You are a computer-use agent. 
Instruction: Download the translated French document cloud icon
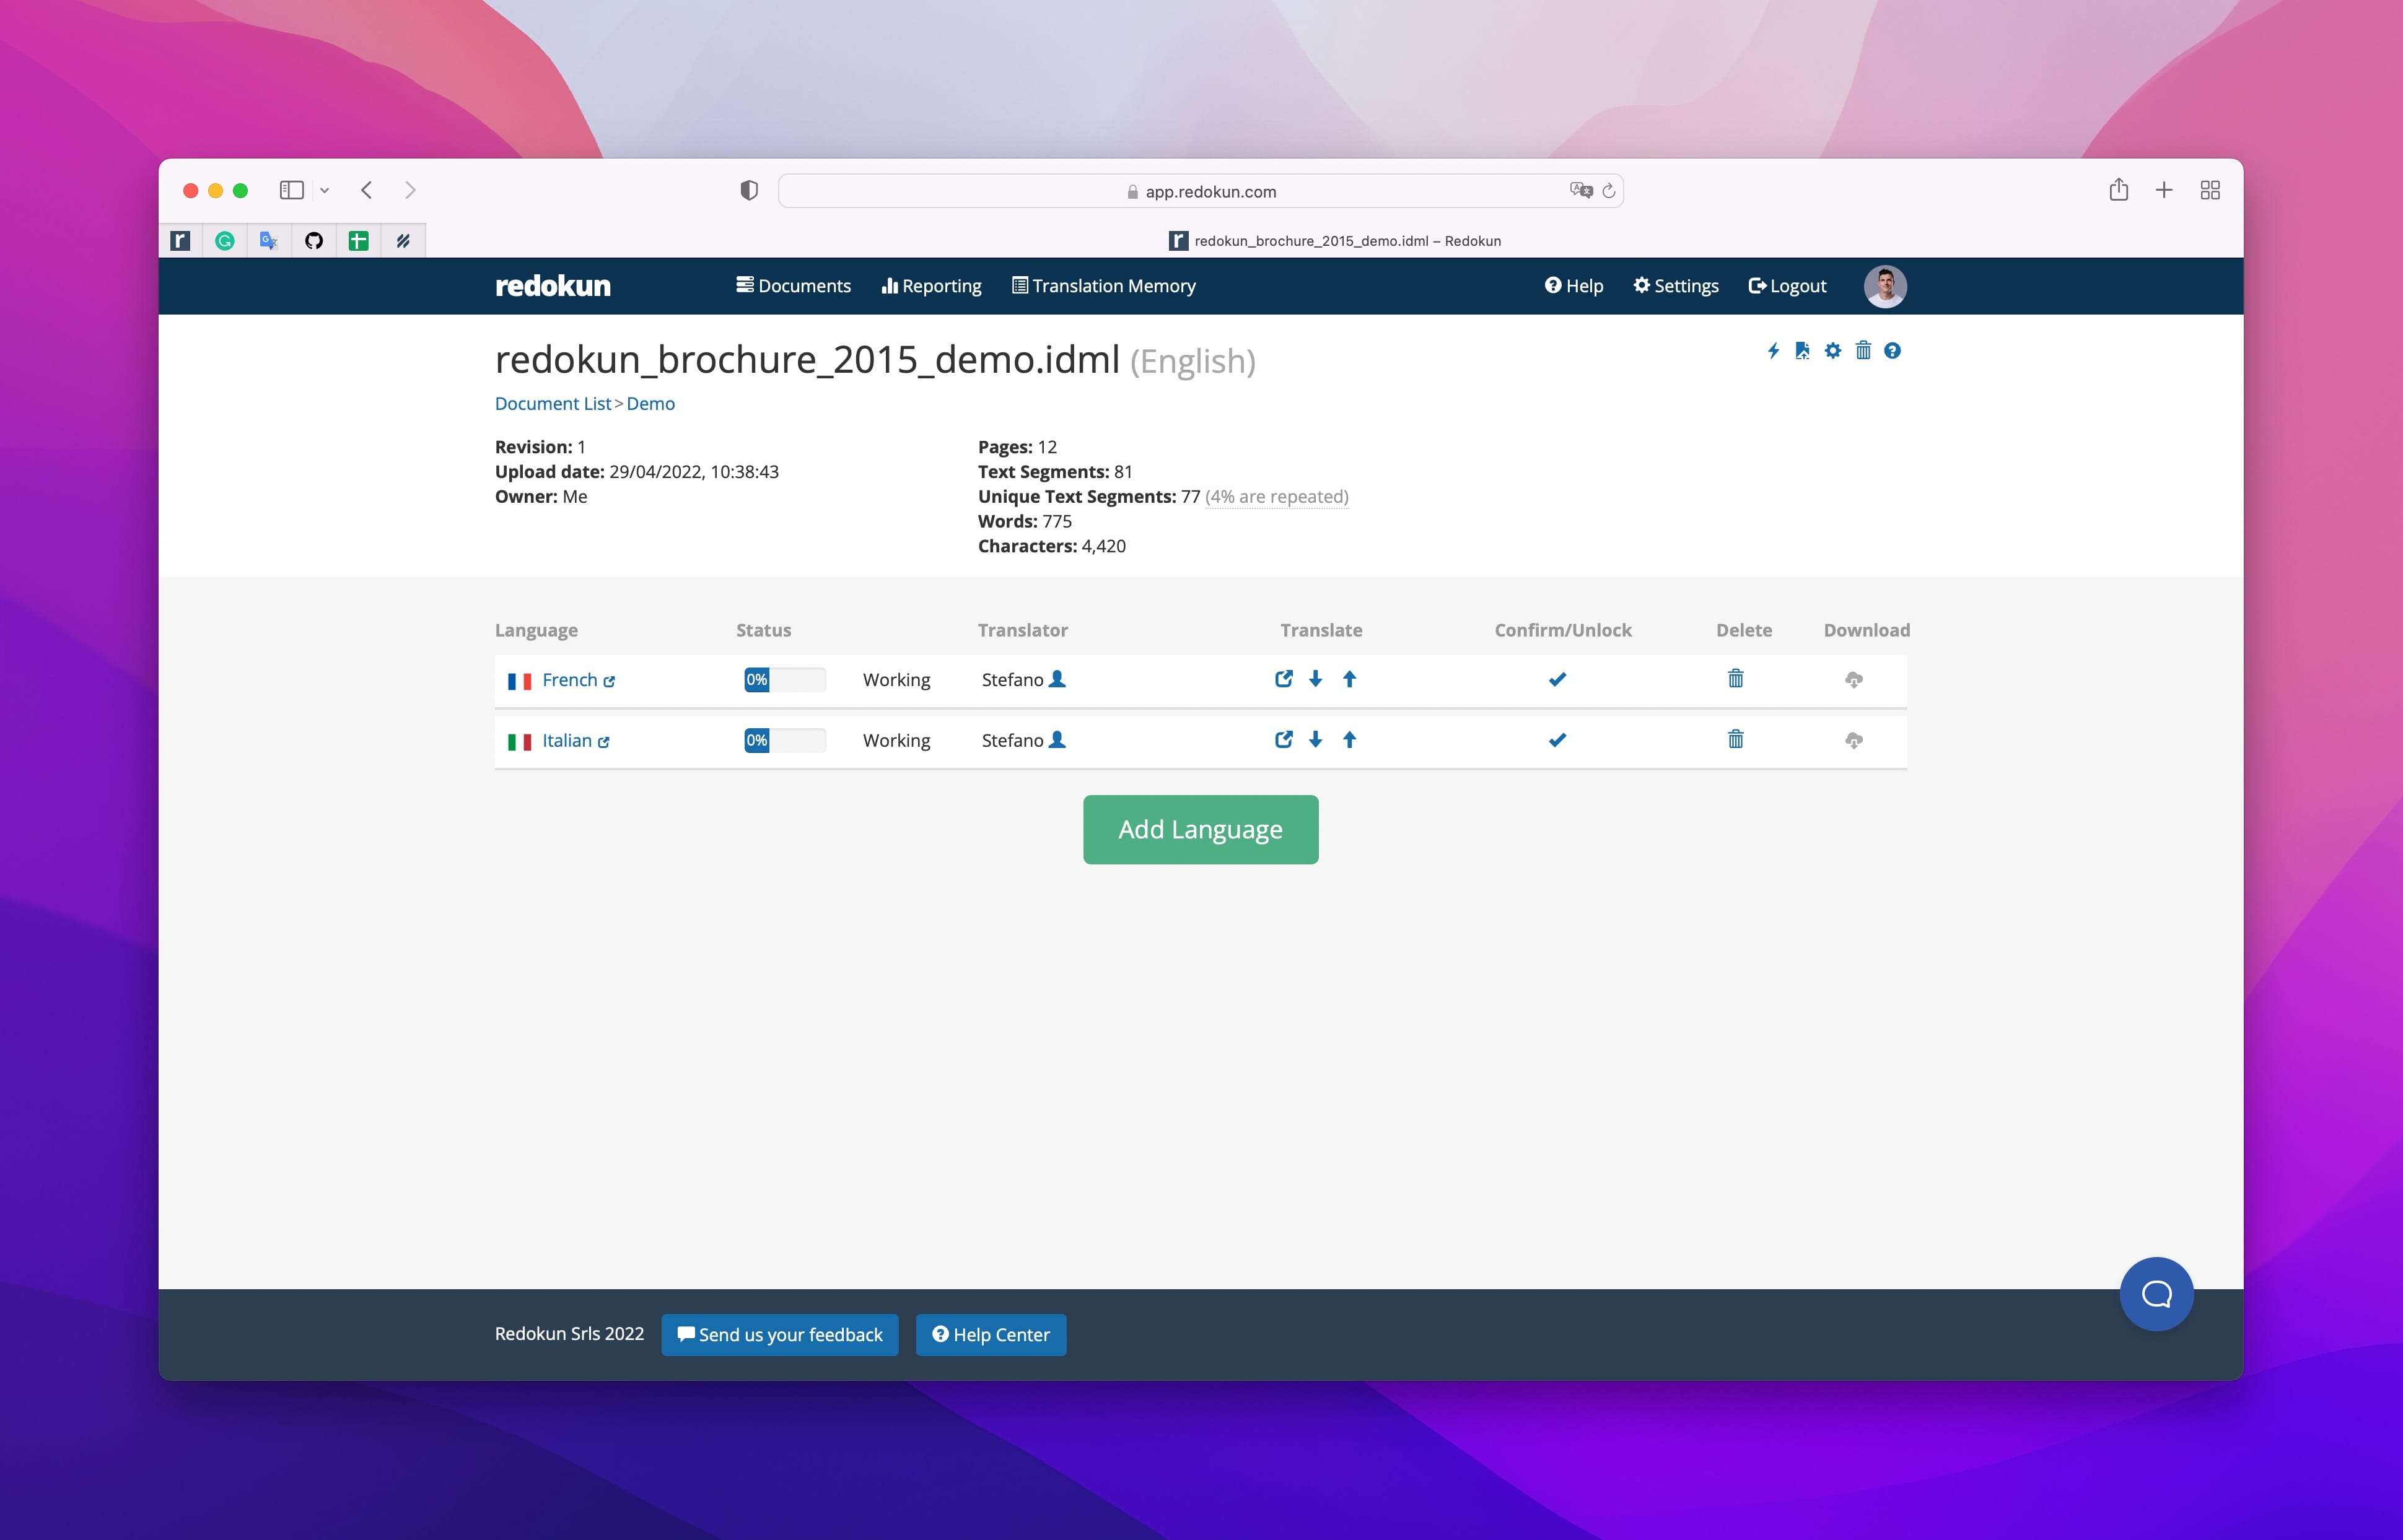point(1854,680)
